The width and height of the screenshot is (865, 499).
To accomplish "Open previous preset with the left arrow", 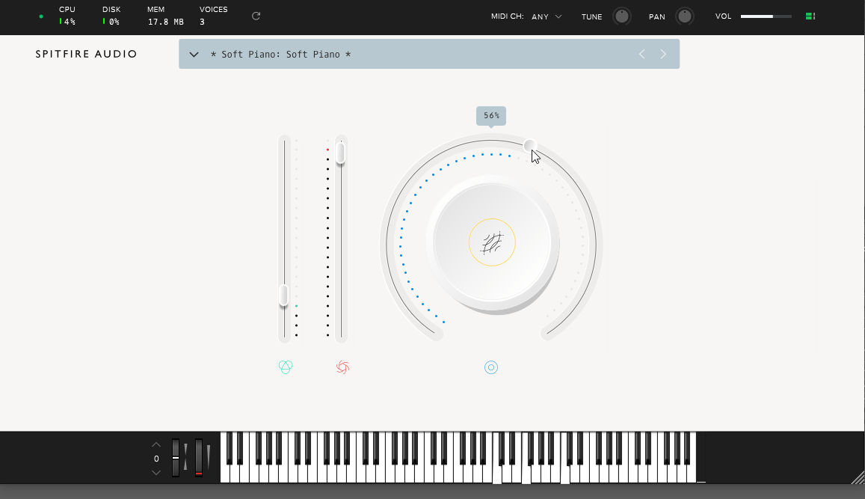I will 641,54.
